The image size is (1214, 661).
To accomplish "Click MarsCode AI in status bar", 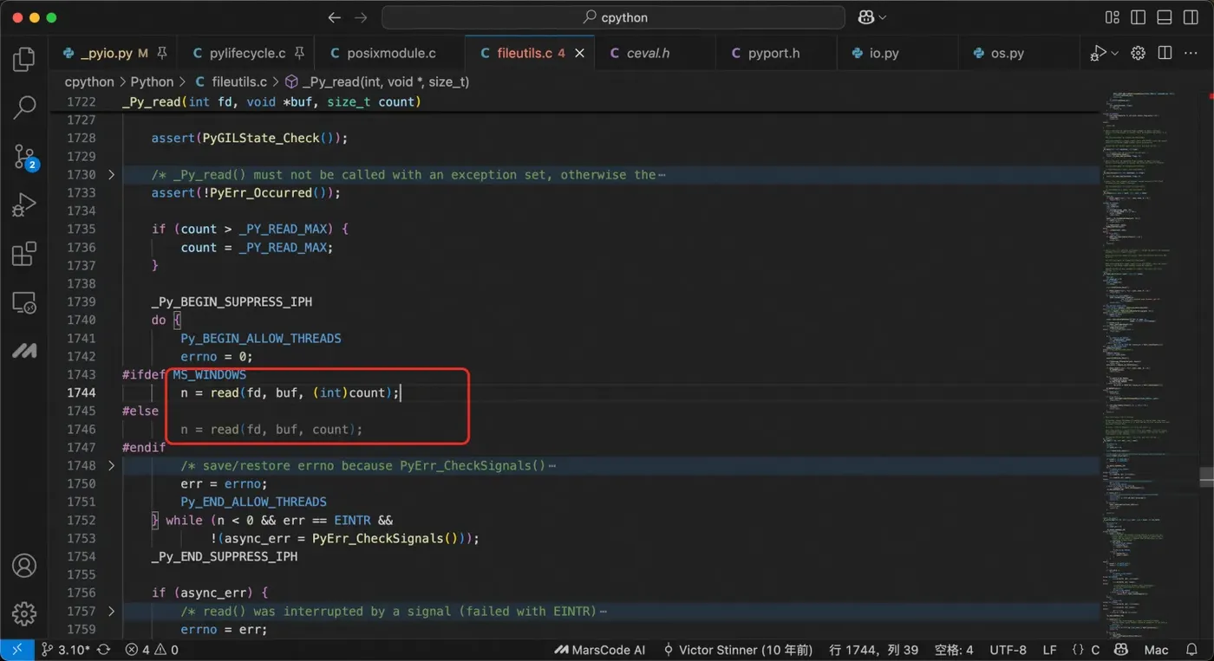I will pos(600,650).
